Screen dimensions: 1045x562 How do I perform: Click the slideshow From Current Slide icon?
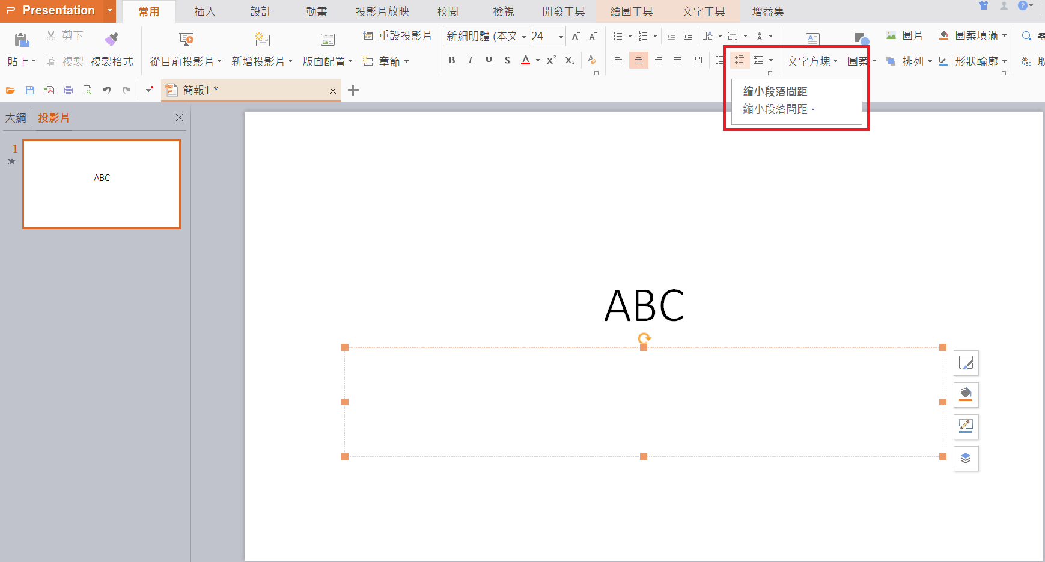click(186, 40)
